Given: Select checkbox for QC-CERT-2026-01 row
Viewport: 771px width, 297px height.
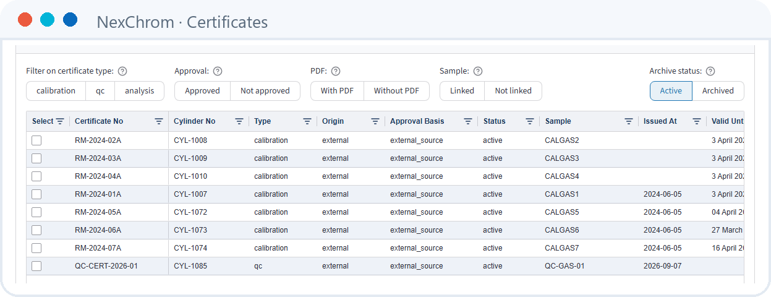Looking at the screenshot, I should (x=36, y=266).
